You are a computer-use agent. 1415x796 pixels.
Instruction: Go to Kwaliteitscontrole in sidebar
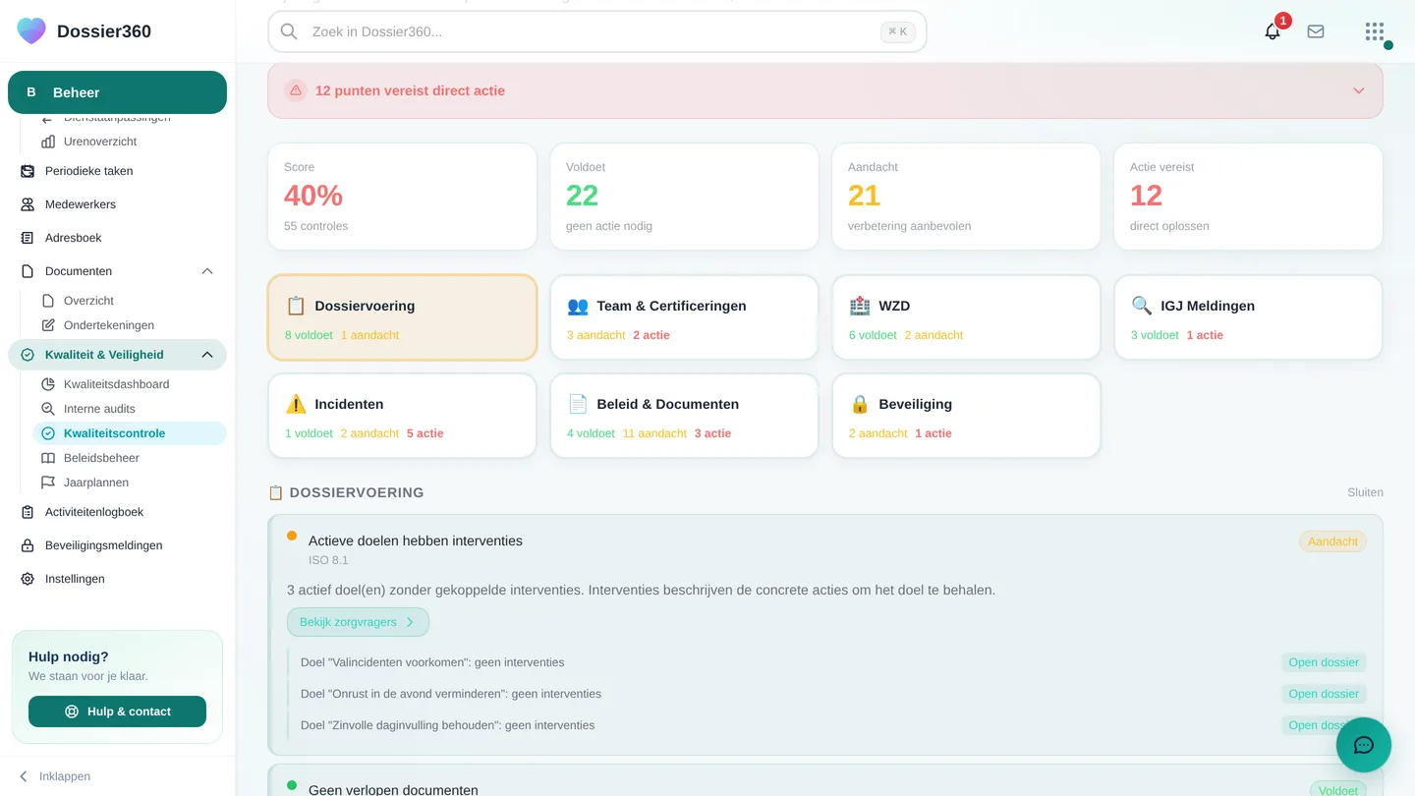(130, 433)
